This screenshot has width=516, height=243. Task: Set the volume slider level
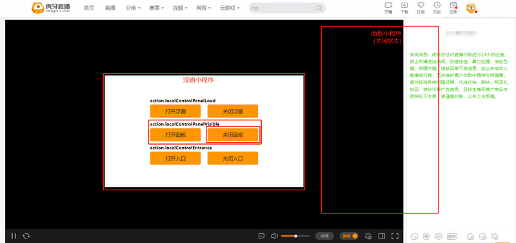(x=295, y=236)
